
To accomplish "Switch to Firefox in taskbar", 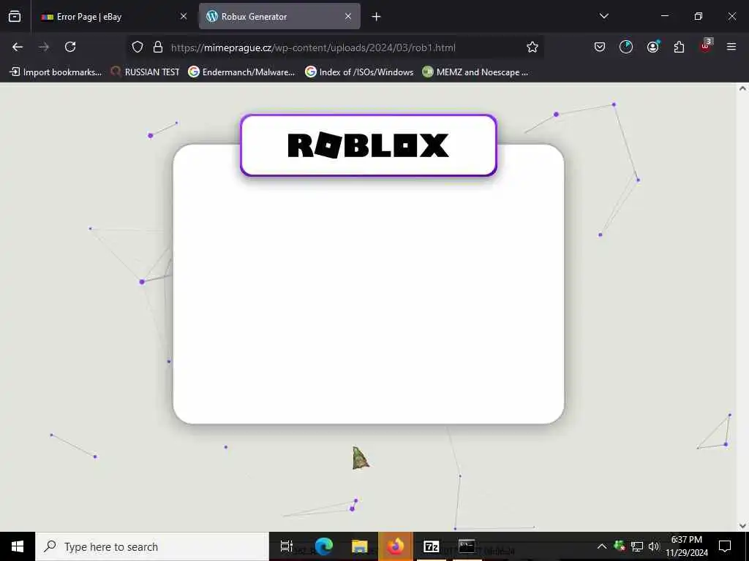I will click(396, 546).
